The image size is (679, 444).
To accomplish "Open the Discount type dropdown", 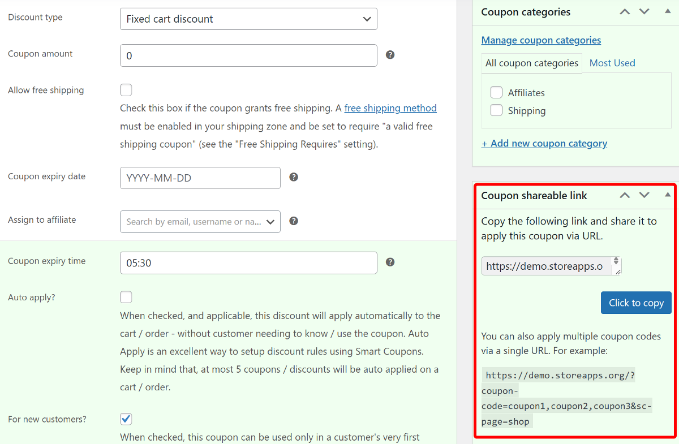I will point(248,19).
